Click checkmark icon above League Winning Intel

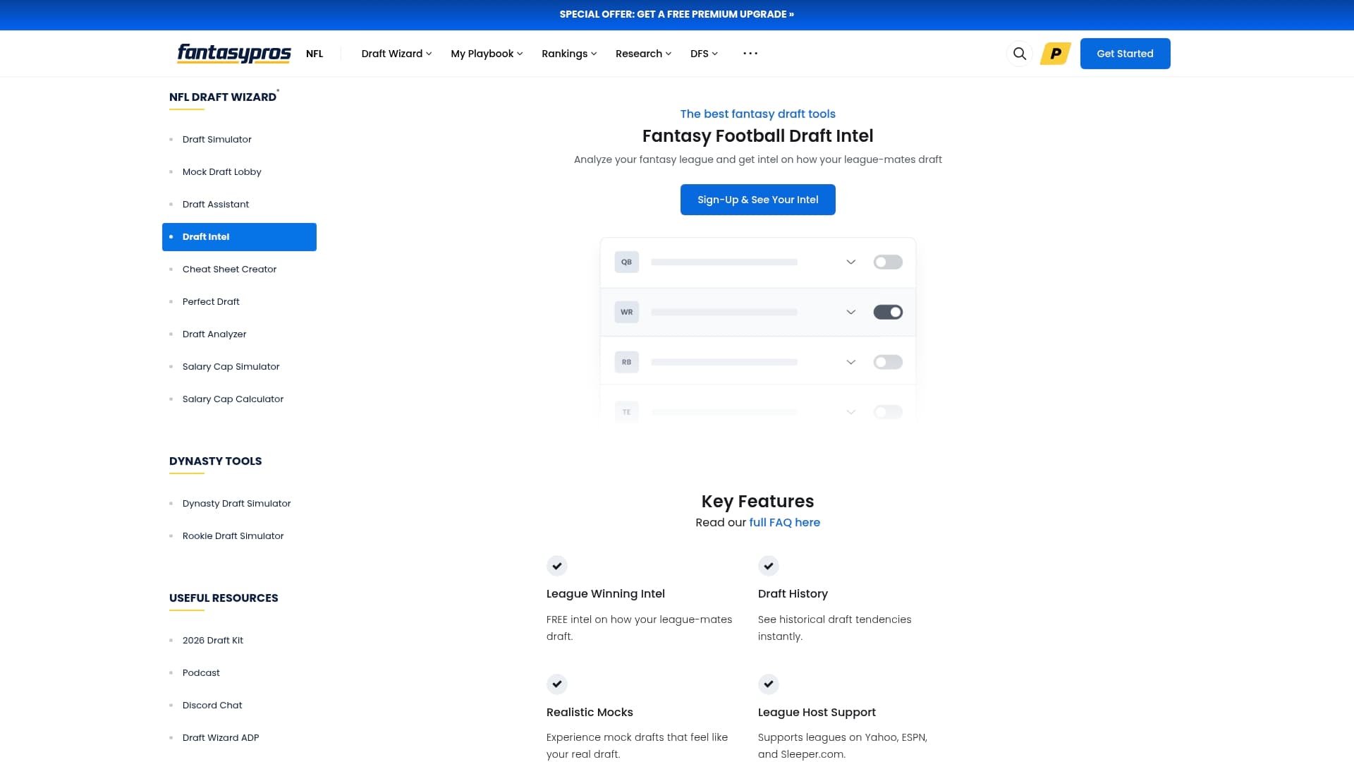(557, 566)
